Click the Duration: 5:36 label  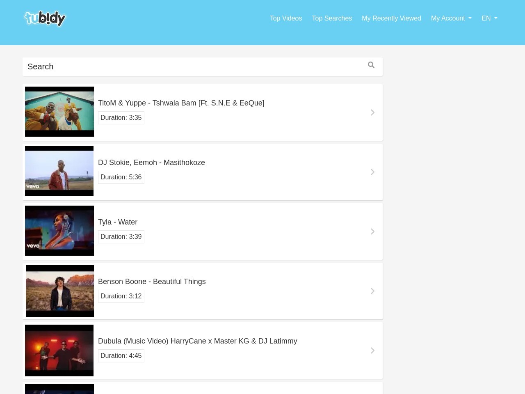click(121, 177)
